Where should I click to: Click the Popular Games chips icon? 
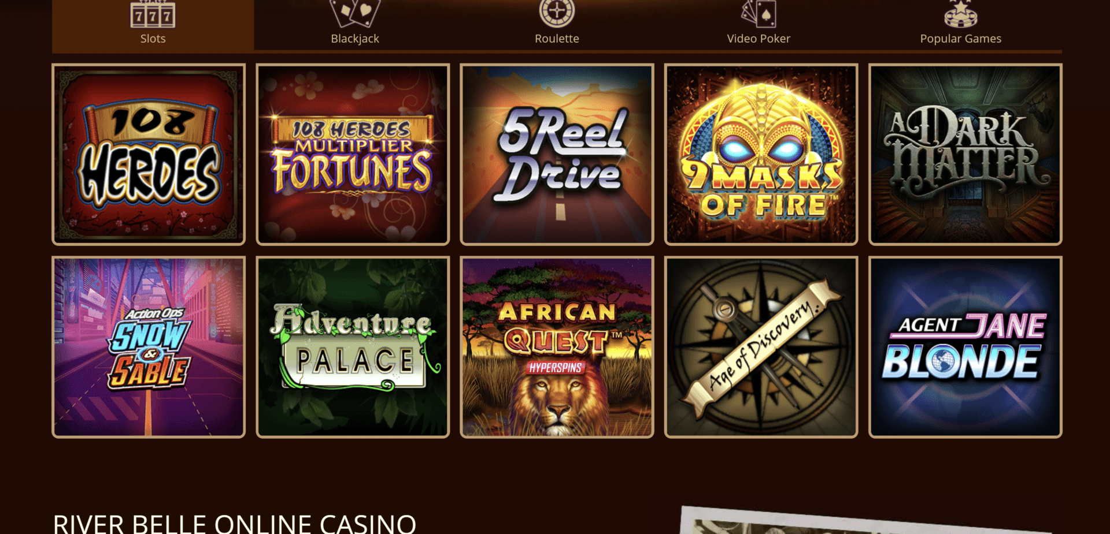click(960, 14)
